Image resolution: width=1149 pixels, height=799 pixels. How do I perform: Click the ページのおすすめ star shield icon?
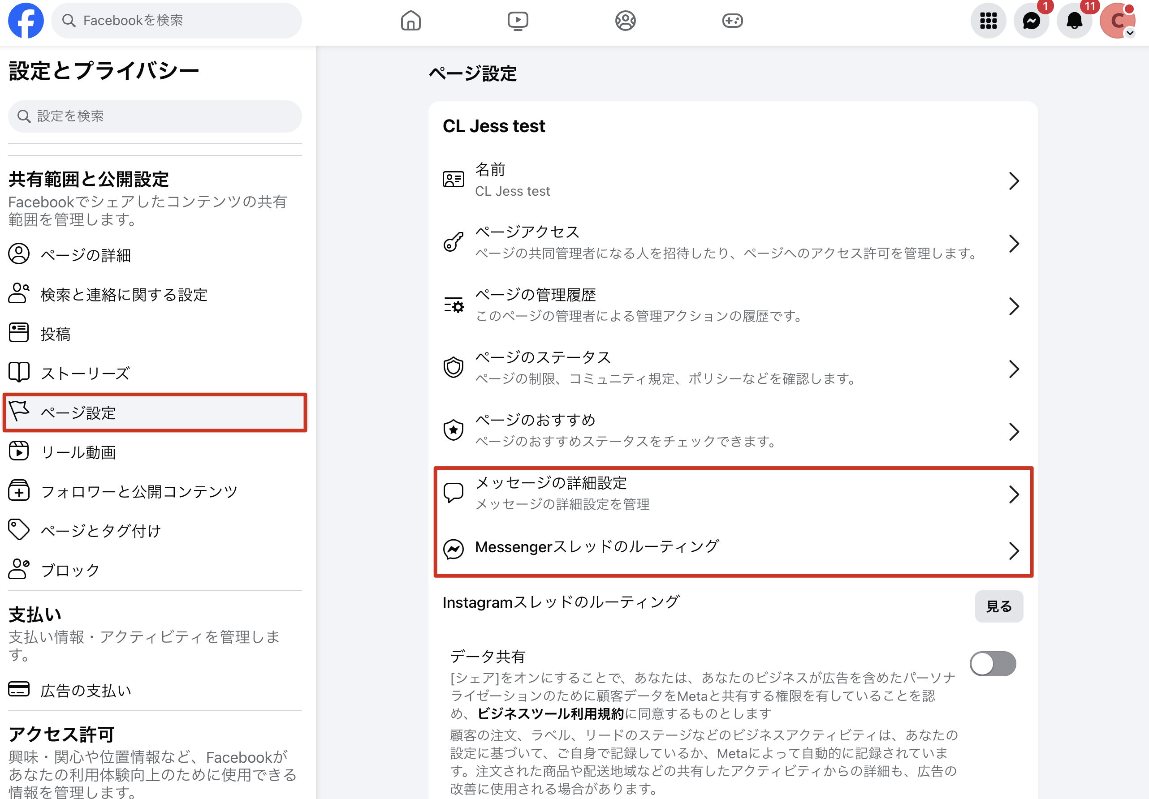tap(454, 430)
